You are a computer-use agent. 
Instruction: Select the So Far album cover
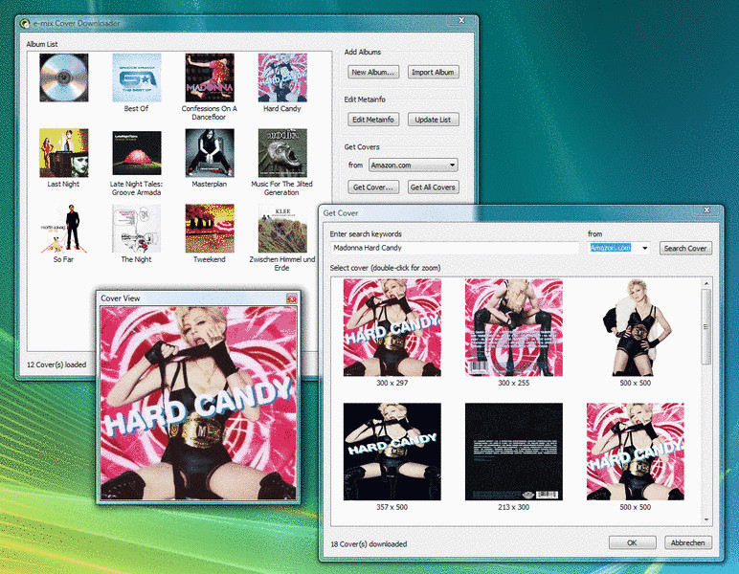[x=63, y=229]
